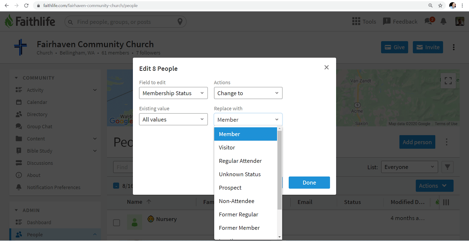Bookmark page with star icon
This screenshot has height=241, width=469.
(x=440, y=6)
